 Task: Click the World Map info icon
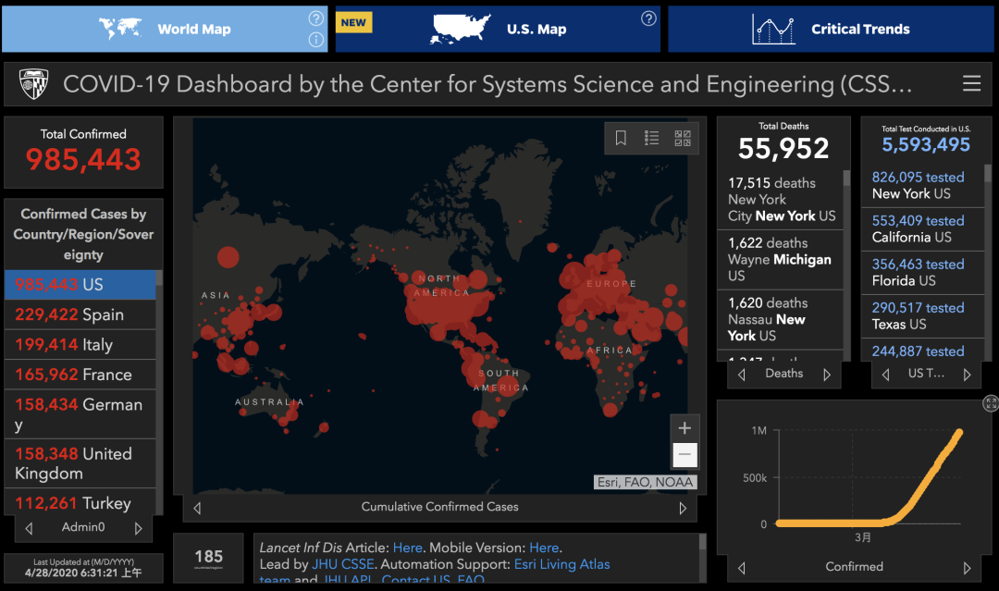[x=315, y=40]
